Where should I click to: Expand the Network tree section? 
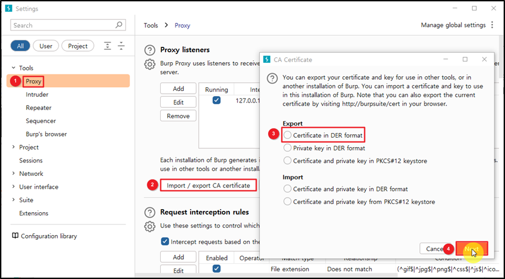point(13,173)
